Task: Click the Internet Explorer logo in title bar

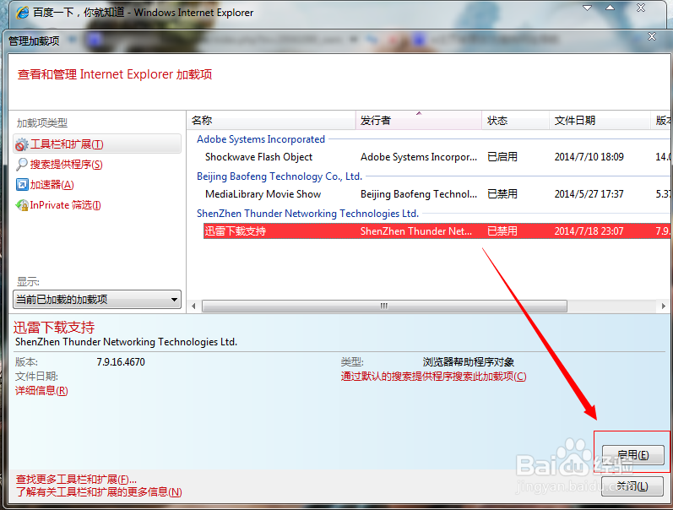Action: 22,13
